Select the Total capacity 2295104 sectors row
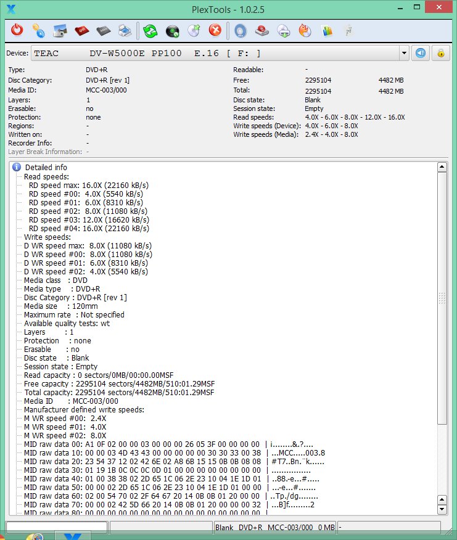457x540 pixels. click(x=119, y=392)
